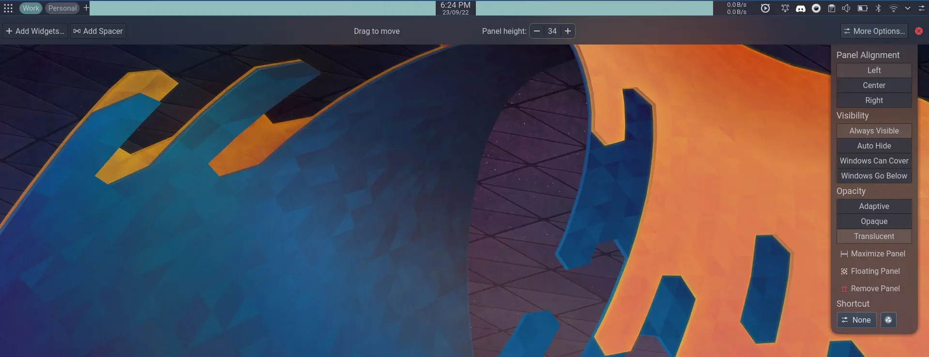Open the timer widget icon in the panel

point(765,8)
